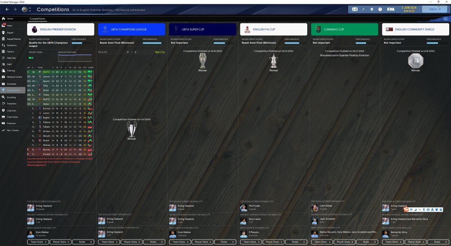Viewport: 451px width, 246px height.
Task: Click the league positions graph
Action: coord(75,58)
